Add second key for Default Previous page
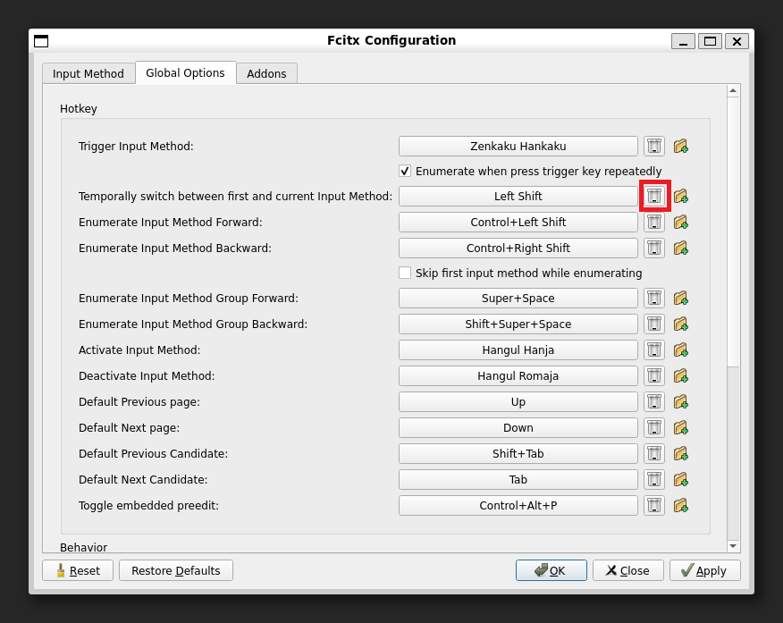The height and width of the screenshot is (623, 783). pos(680,402)
